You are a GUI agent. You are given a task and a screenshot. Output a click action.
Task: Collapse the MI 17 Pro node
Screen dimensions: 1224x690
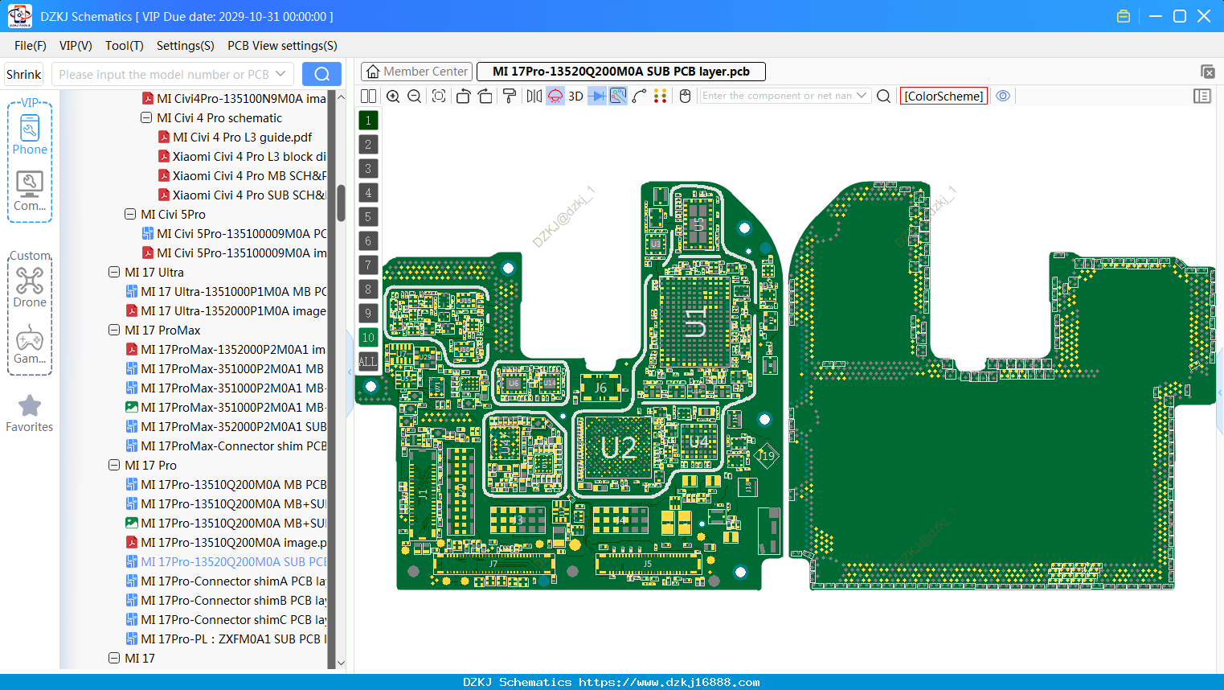[x=114, y=465]
